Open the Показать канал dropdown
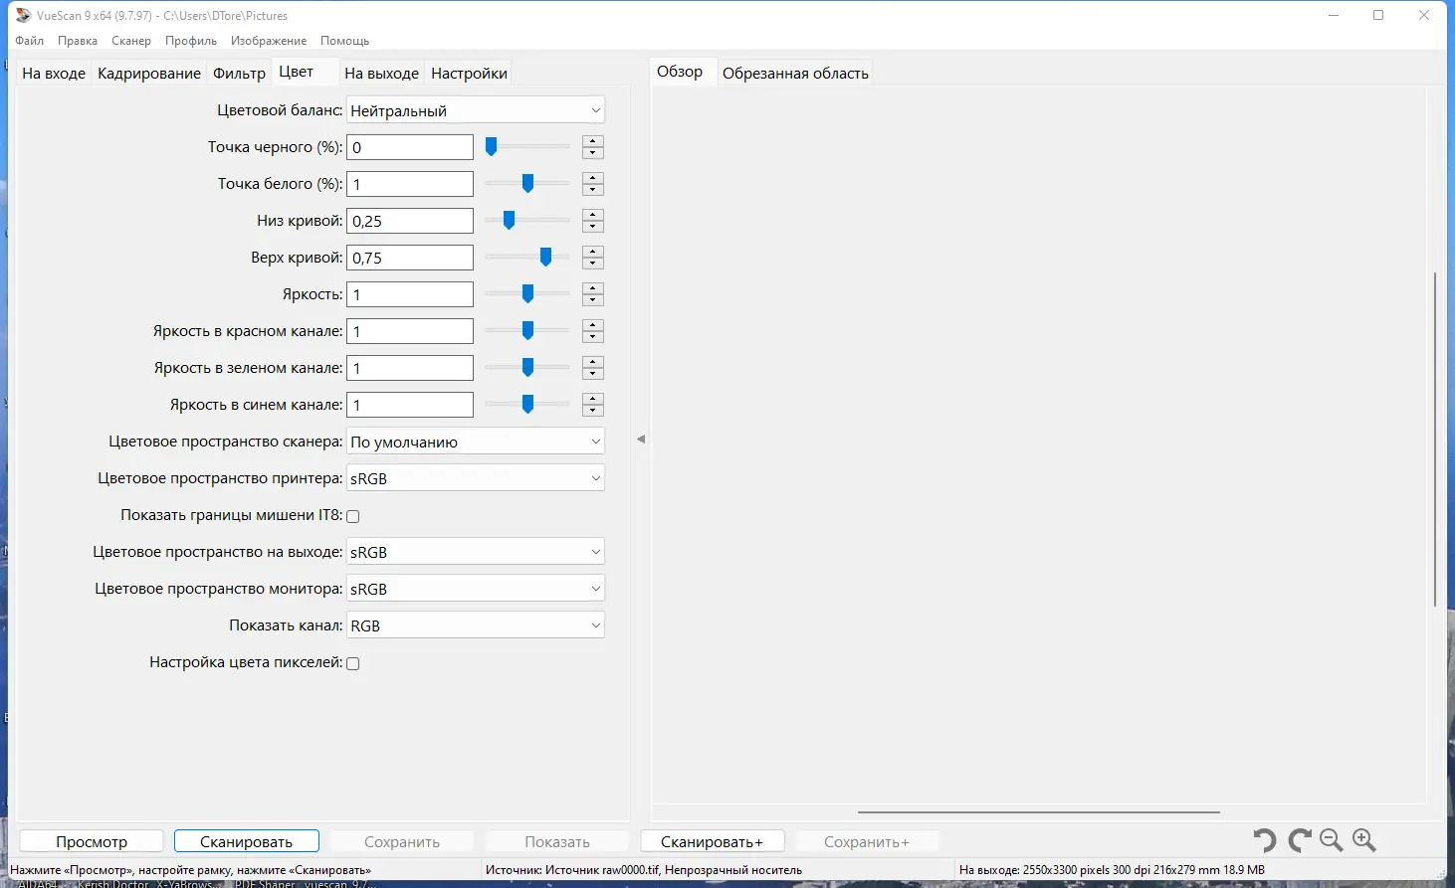The height and width of the screenshot is (888, 1455). click(476, 625)
